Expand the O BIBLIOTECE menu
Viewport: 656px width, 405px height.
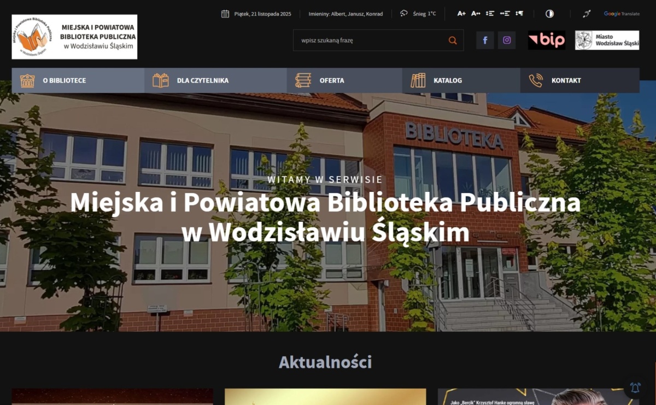(66, 80)
